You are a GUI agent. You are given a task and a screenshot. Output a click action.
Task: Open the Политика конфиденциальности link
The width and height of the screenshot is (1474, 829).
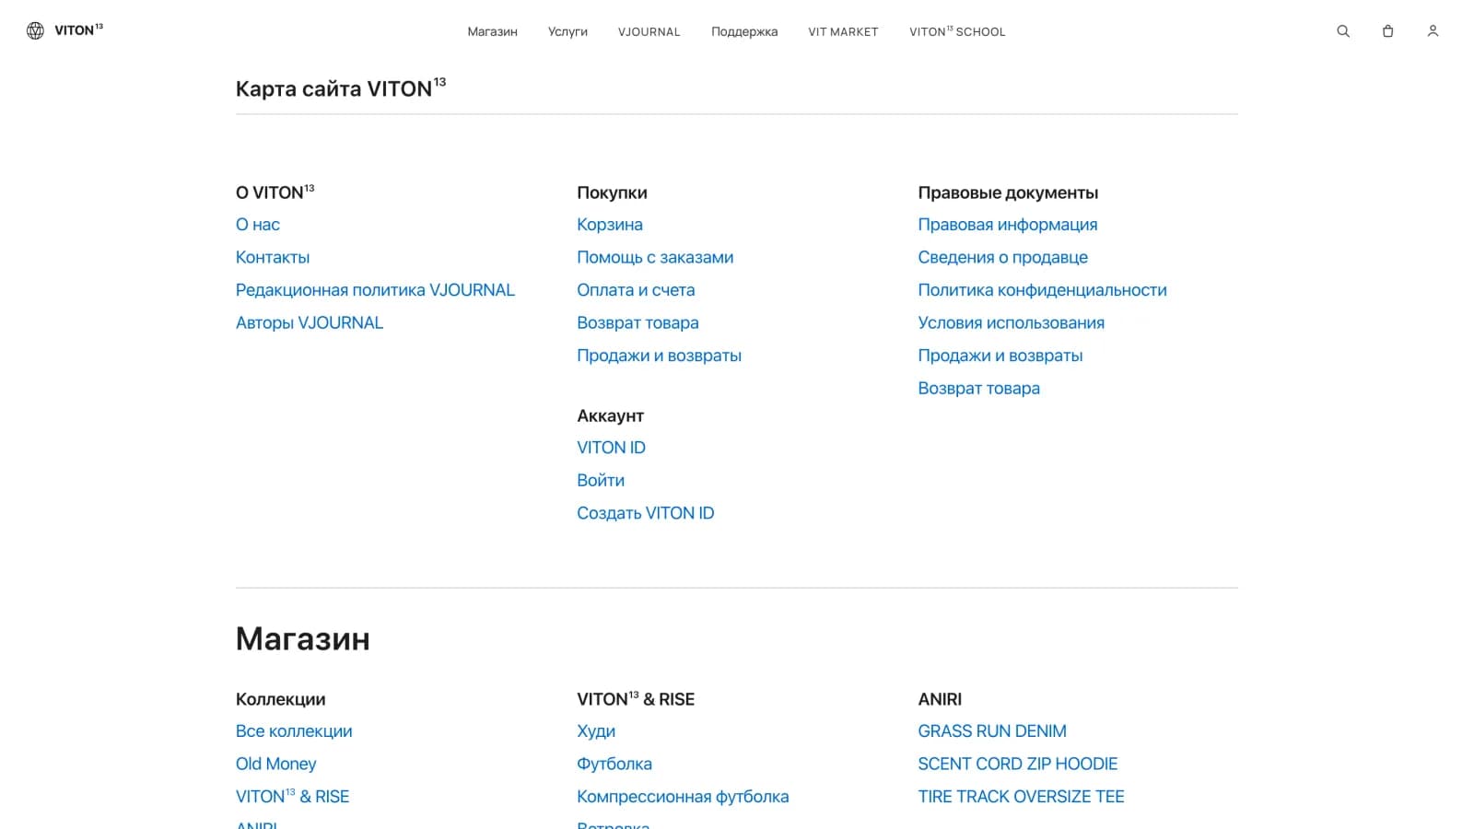tap(1042, 290)
